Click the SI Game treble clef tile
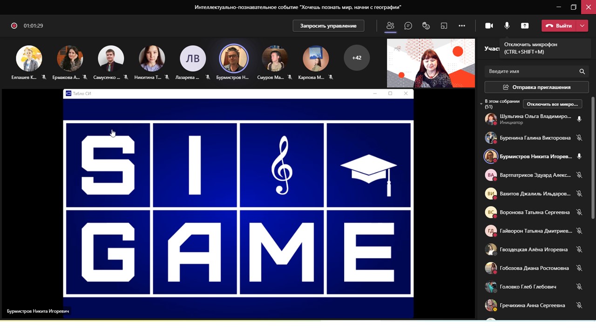 (x=282, y=165)
